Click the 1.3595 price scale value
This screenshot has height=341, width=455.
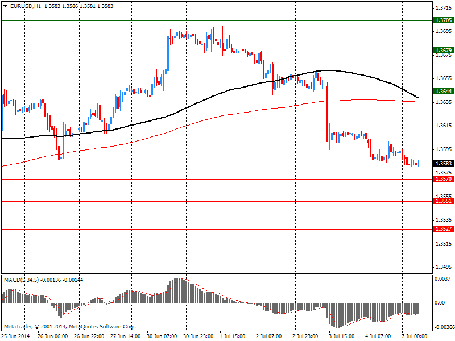coord(444,149)
